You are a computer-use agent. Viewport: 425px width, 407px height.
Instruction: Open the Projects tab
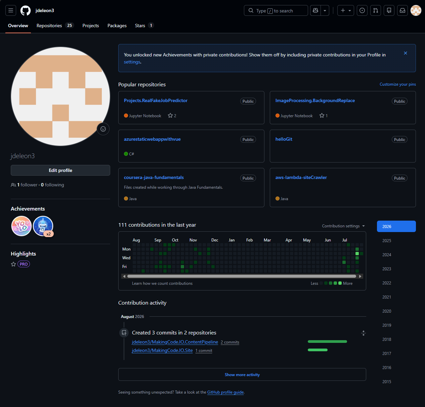tap(91, 26)
